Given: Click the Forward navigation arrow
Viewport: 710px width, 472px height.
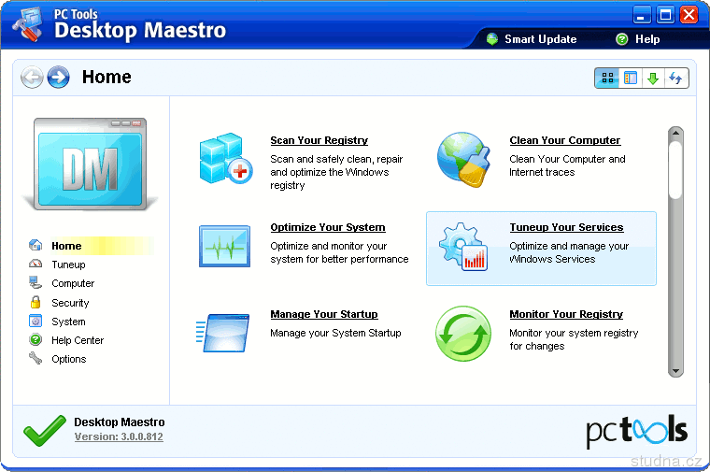Looking at the screenshot, I should [59, 77].
